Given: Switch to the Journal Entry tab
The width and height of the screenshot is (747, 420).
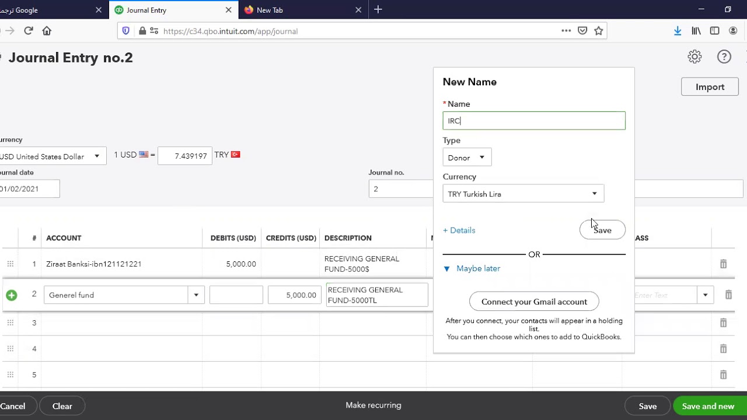Looking at the screenshot, I should [173, 10].
